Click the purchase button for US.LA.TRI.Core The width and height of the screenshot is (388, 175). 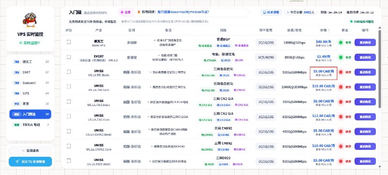[x=365, y=87]
